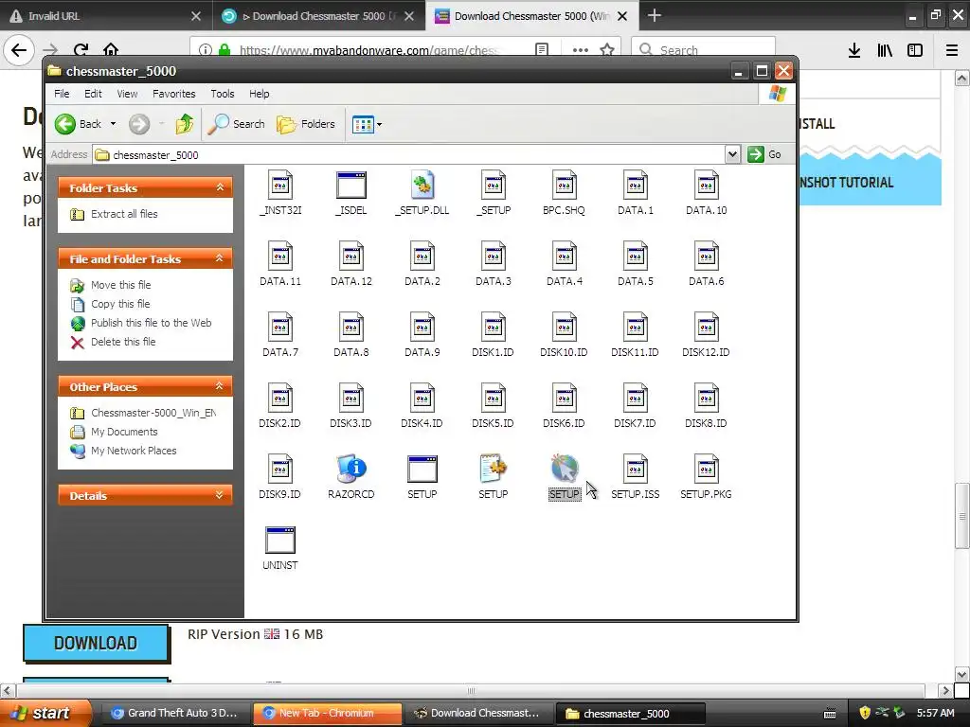The image size is (970, 727).
Task: Switch to New Tab - Chromium taskbar item
Action: point(327,713)
